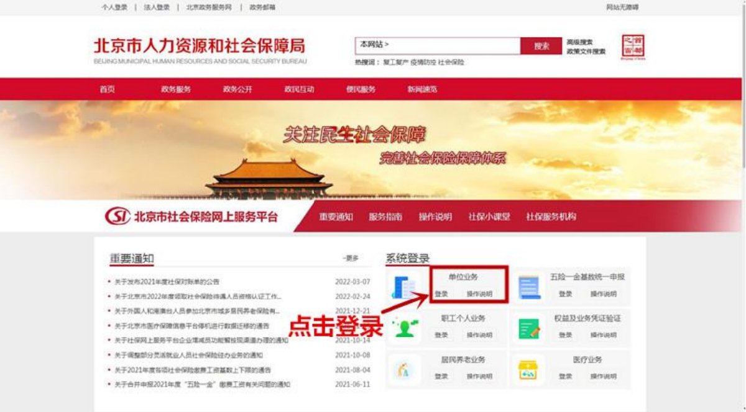Open notice 关于发布2021年度社保对账单的公告

pyautogui.click(x=167, y=282)
